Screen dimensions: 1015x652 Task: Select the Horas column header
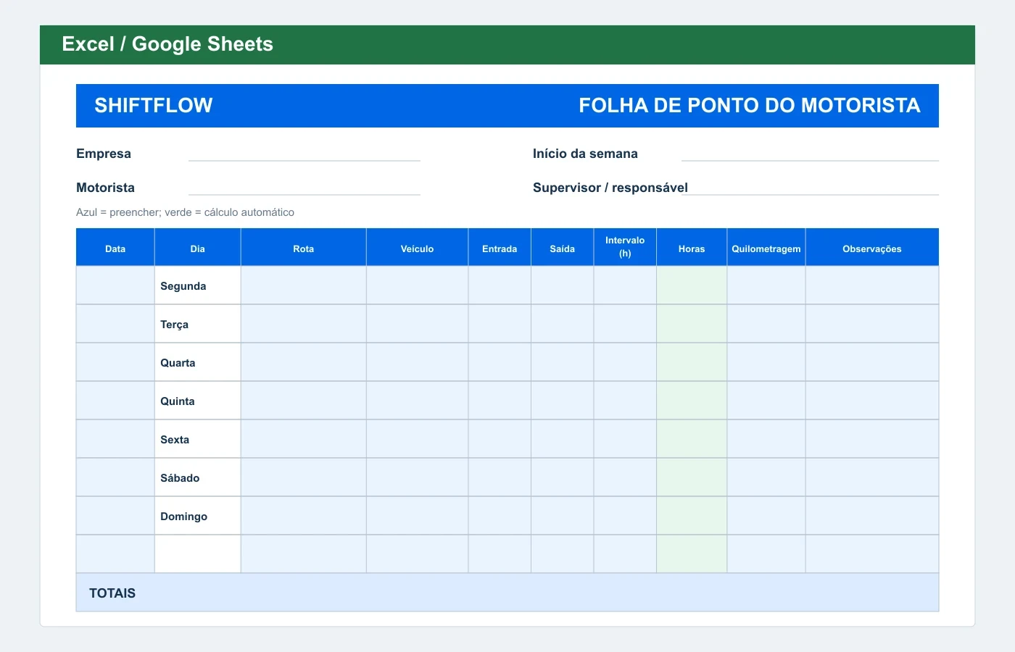point(692,248)
